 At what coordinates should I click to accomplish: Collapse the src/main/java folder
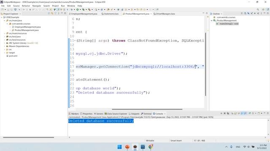coord(5,21)
